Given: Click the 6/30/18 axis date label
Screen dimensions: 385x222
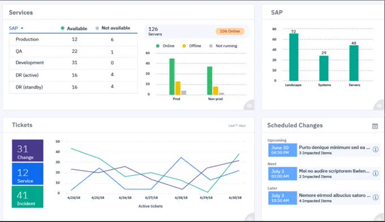Looking at the screenshot, I should 235,198.
